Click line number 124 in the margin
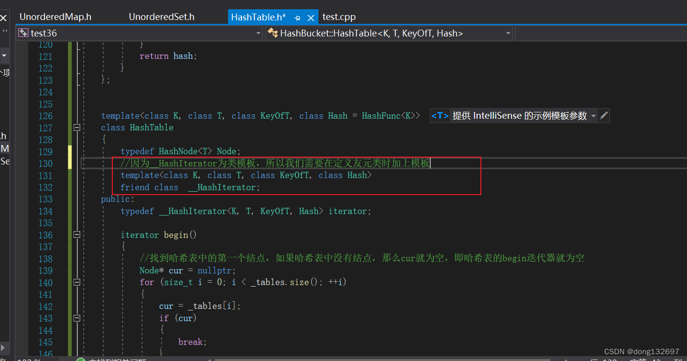This screenshot has height=361, width=687. click(x=45, y=92)
